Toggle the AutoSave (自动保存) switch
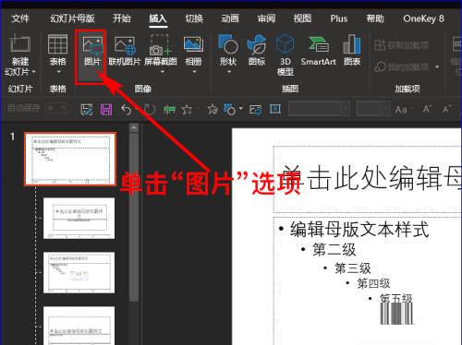462x345 pixels. click(x=57, y=108)
